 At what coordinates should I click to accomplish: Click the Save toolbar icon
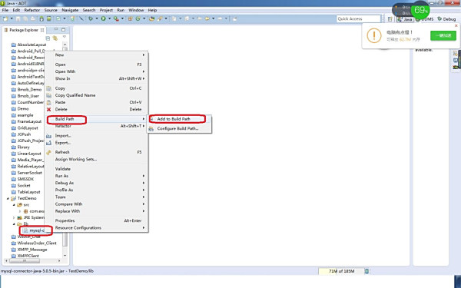coord(18,18)
